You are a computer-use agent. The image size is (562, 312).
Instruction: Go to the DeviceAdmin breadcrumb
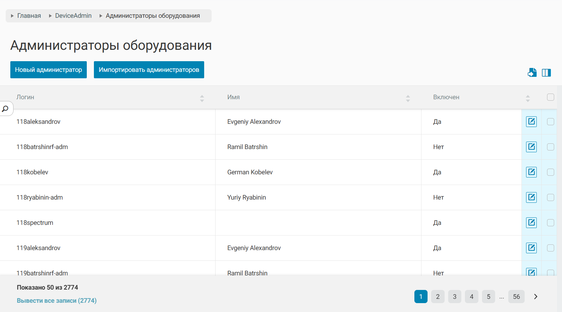[73, 16]
